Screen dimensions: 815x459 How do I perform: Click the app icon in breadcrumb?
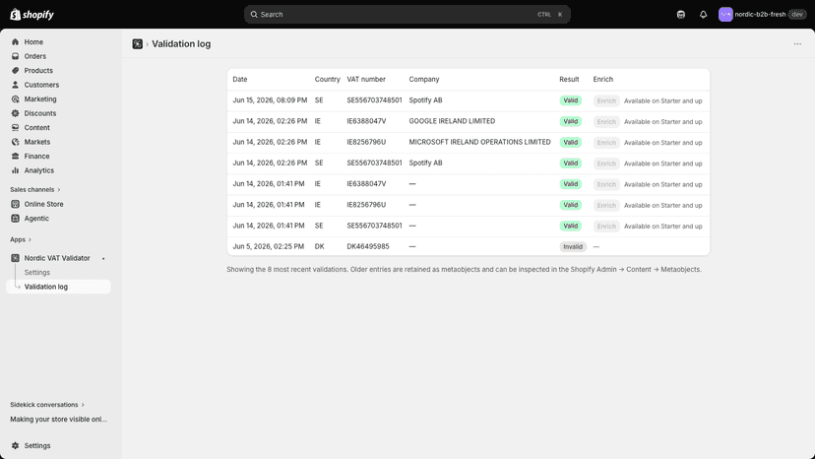tap(137, 44)
